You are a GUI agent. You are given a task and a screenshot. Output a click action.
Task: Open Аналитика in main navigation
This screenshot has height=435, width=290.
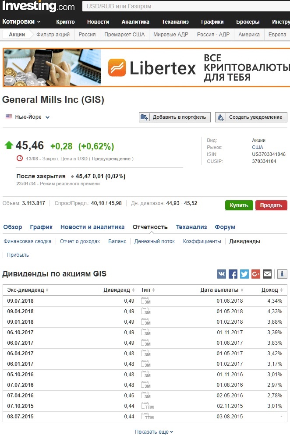135,21
